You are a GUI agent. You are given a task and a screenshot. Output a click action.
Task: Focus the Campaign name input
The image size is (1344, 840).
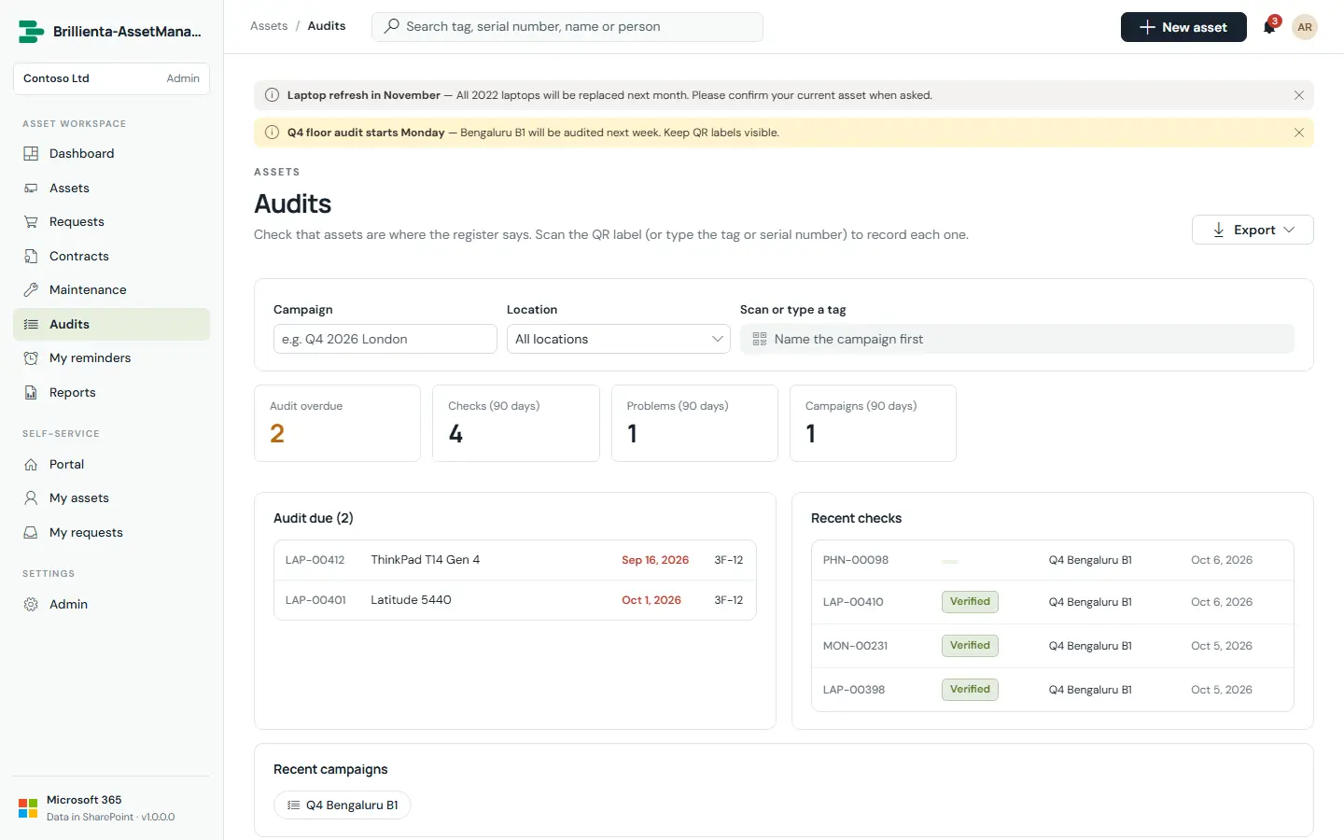coord(385,339)
